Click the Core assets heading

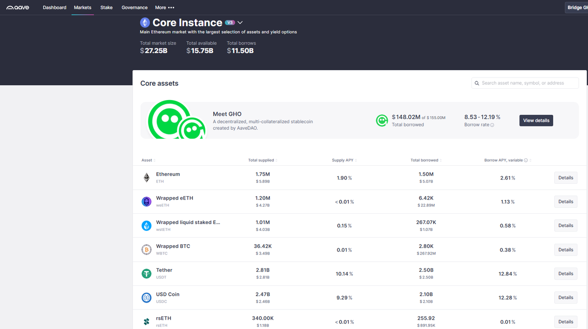coord(159,83)
